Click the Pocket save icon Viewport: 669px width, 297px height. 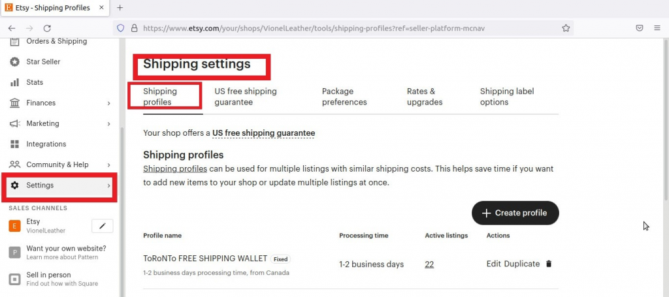pyautogui.click(x=640, y=28)
